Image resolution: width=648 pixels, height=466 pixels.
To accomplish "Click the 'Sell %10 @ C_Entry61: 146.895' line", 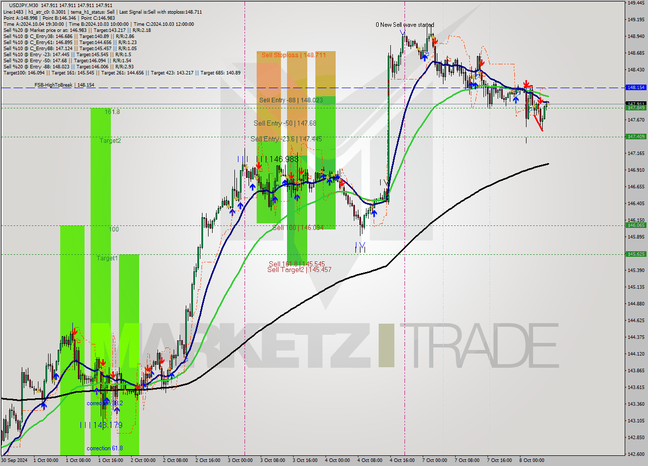I will click(x=70, y=42).
